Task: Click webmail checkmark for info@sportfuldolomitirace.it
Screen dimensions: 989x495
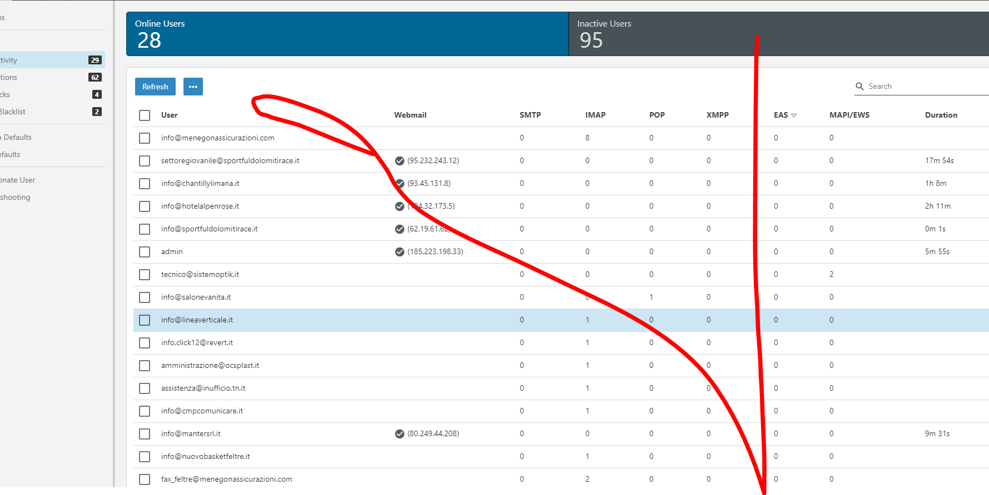Action: pyautogui.click(x=399, y=229)
